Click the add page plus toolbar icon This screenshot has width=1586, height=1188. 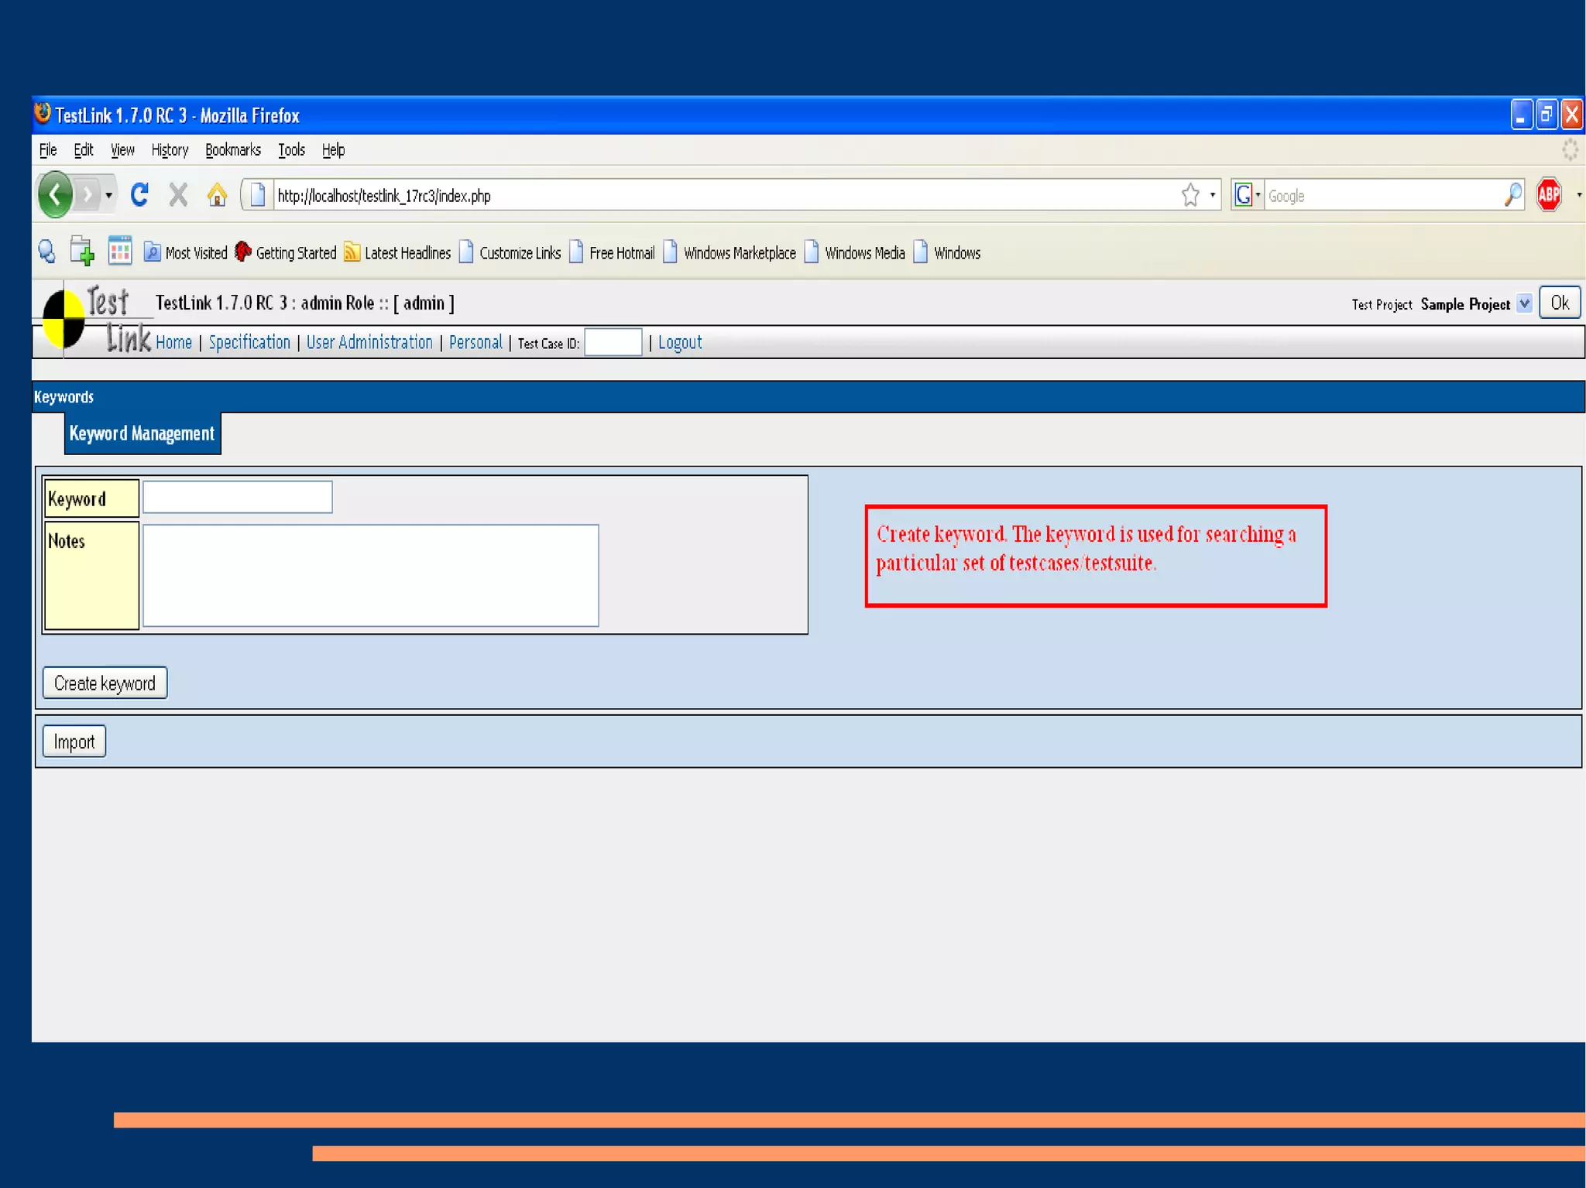coord(81,252)
